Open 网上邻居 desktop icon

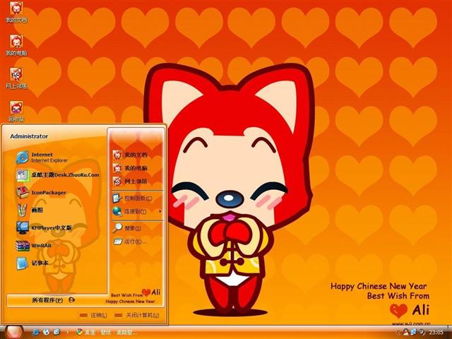(x=16, y=78)
